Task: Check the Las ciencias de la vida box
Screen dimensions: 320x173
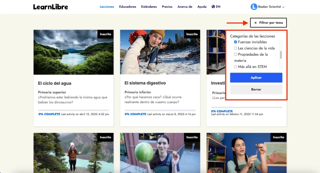Action: pos(236,48)
